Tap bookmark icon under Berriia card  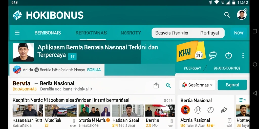(172, 121)
